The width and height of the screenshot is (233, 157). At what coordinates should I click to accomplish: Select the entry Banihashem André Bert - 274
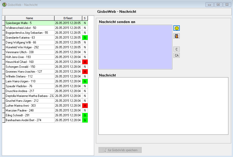[30, 120]
